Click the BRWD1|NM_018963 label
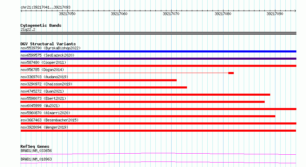Screen dimensions: 306x167 tap(36, 159)
